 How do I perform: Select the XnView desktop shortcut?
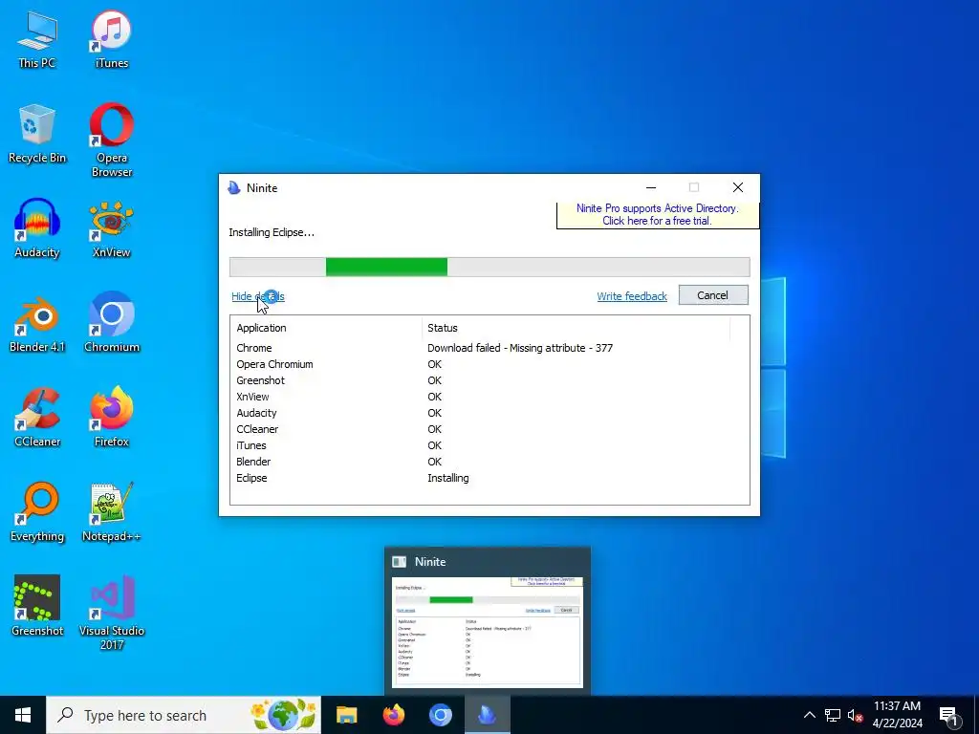point(111,228)
